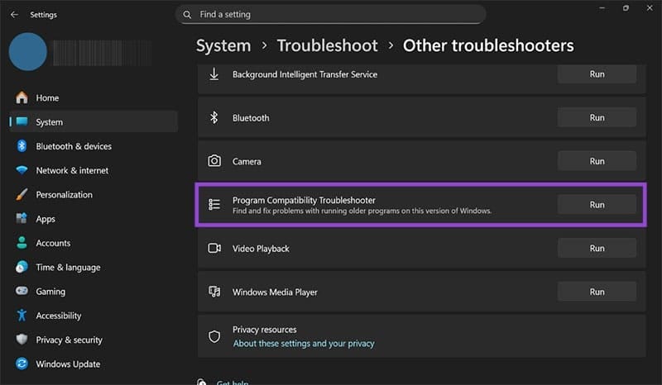This screenshot has height=385, width=662.
Task: Click the Bluetooth troubleshooter icon
Action: point(214,117)
